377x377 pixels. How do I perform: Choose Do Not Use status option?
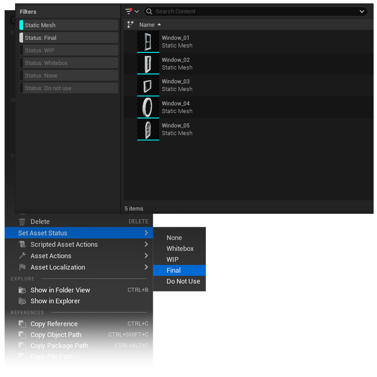coord(183,281)
